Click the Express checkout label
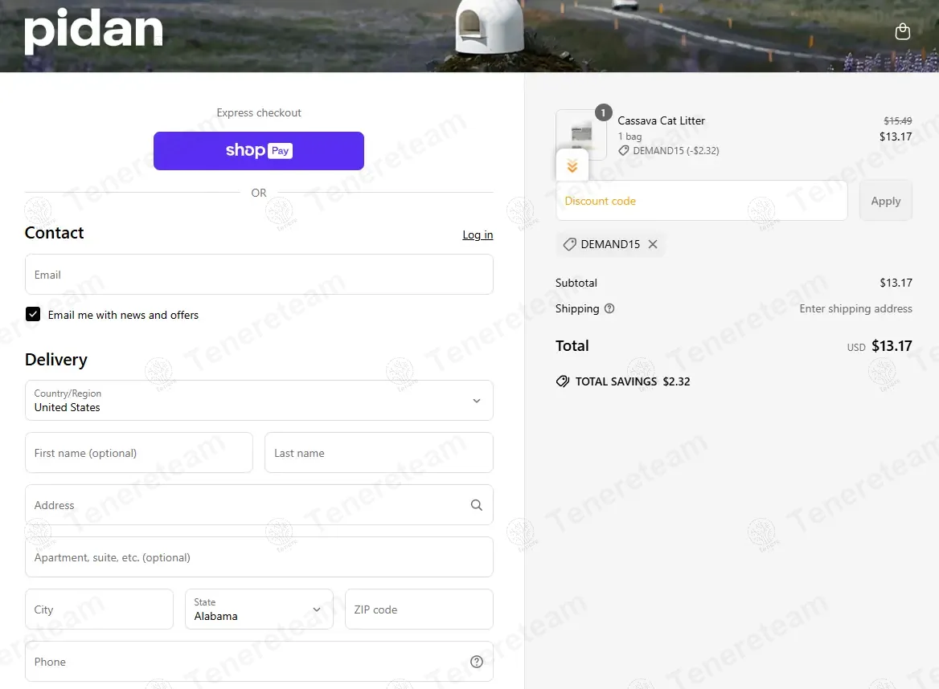 pos(259,112)
